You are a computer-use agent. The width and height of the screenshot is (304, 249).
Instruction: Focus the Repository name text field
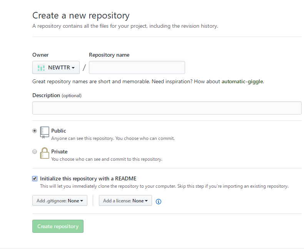(x=137, y=67)
